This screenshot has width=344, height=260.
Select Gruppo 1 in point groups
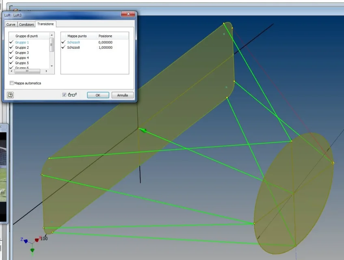(x=22, y=42)
